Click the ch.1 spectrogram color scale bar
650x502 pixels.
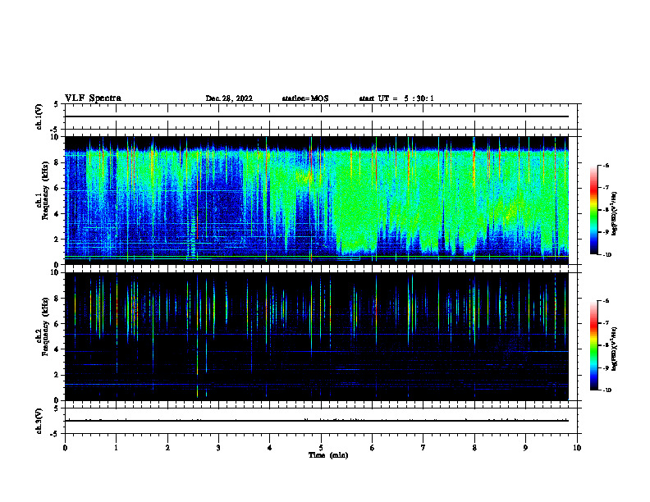pos(594,210)
